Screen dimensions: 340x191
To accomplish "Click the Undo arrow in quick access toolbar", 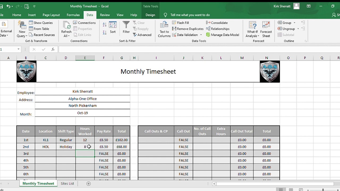I will click(x=8, y=6).
